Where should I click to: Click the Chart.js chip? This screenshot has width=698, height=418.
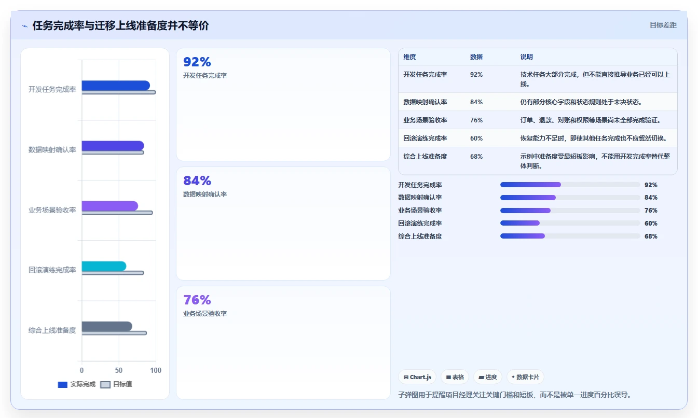(x=417, y=377)
